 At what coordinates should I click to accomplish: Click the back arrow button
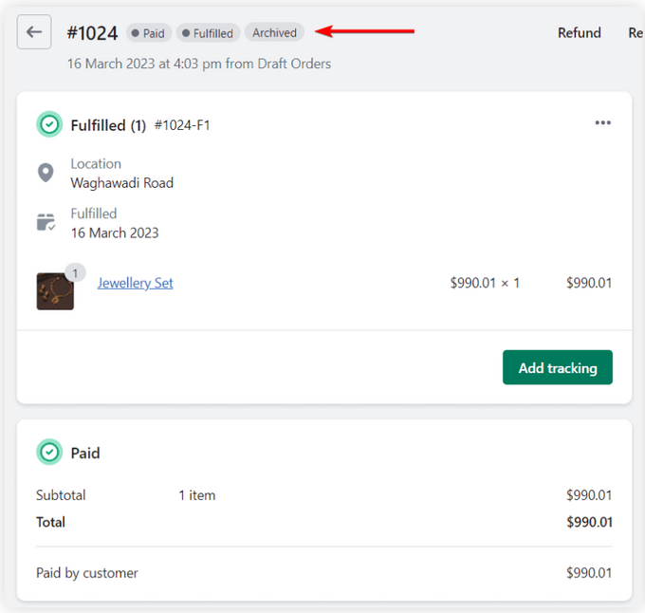[34, 32]
